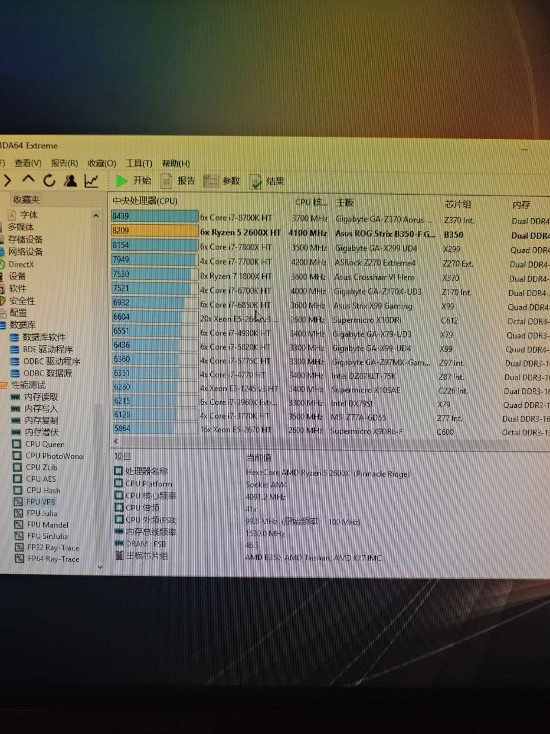This screenshot has width=550, height=734.
Task: Open the 报告(R) menu
Action: [x=65, y=163]
